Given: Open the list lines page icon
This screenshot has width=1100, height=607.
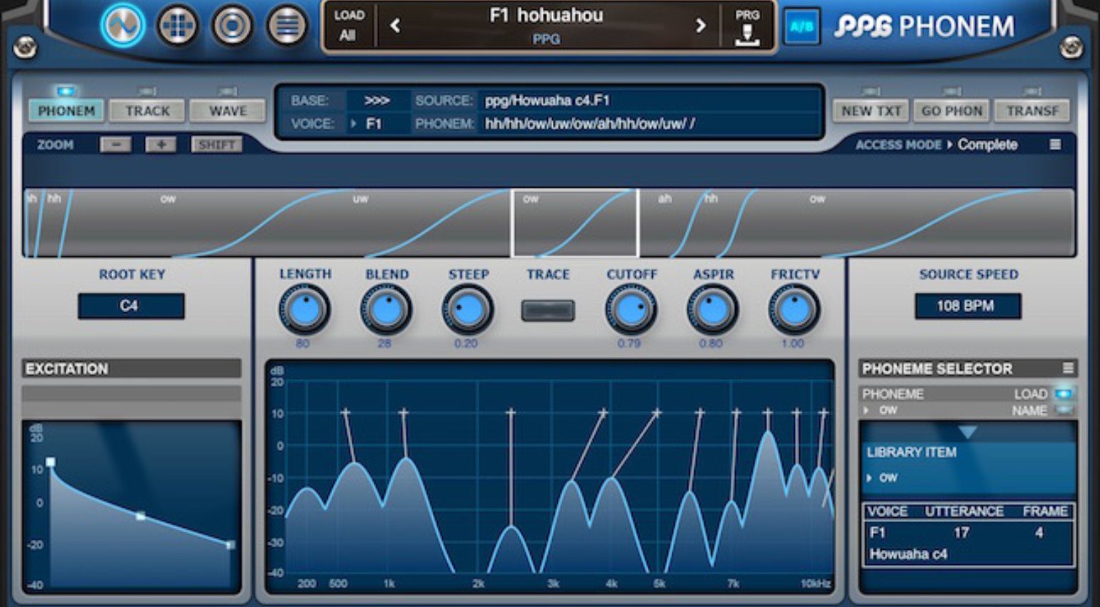Looking at the screenshot, I should click(x=286, y=26).
